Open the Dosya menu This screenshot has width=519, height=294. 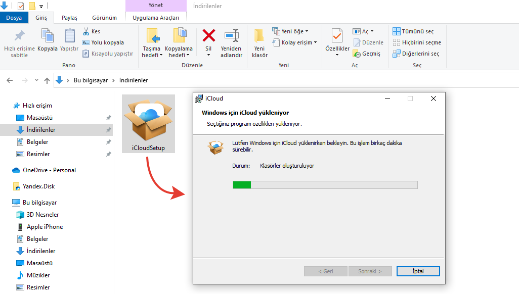pyautogui.click(x=14, y=18)
